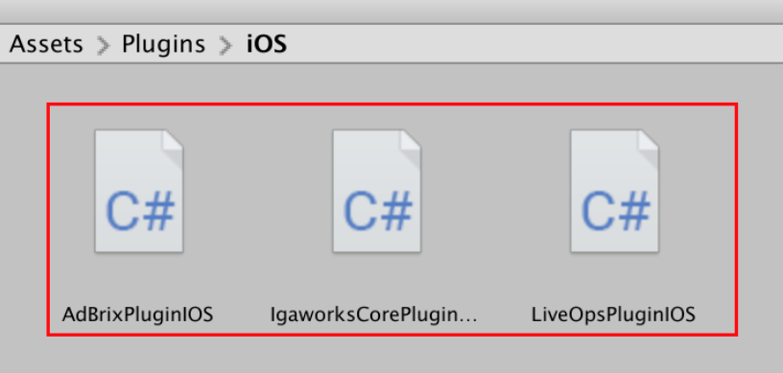783x373 pixels.
Task: Go to Plugins folder in breadcrumb
Action: pyautogui.click(x=163, y=44)
